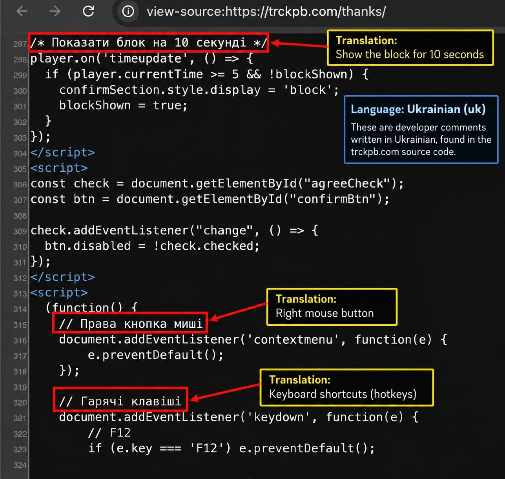Click 'e.preventDefault();' on line 317

point(155,355)
